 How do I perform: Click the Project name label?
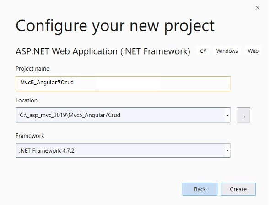click(x=32, y=69)
